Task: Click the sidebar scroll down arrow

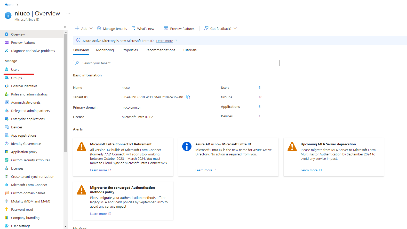Action: pyautogui.click(x=66, y=226)
